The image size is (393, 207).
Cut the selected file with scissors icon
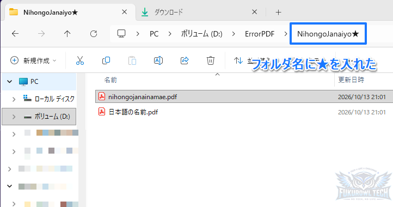80,60
